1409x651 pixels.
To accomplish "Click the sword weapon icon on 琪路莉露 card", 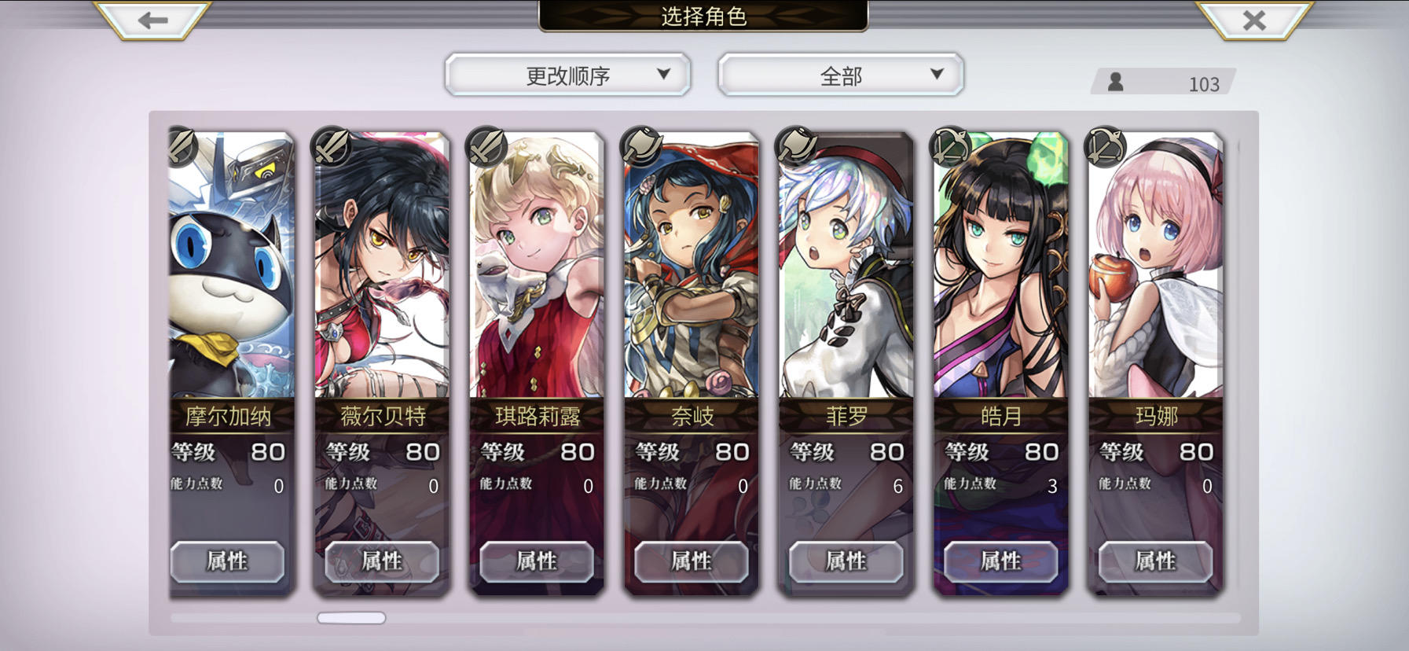I will [486, 147].
